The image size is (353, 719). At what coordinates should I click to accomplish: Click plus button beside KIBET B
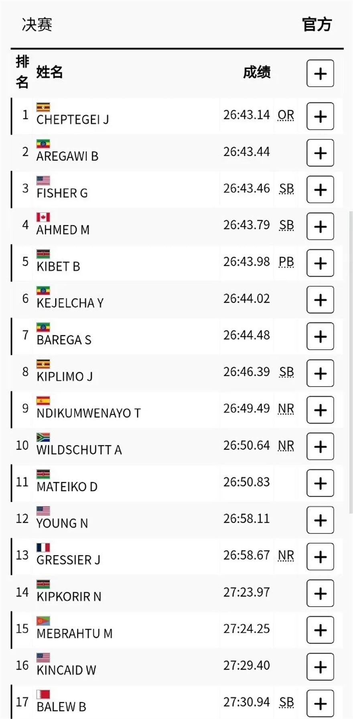point(320,263)
